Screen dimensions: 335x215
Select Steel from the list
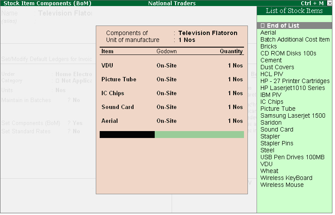click(267, 150)
